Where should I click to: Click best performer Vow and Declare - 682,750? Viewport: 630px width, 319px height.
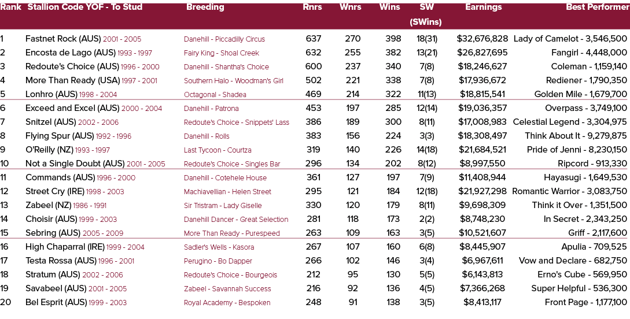click(x=573, y=261)
